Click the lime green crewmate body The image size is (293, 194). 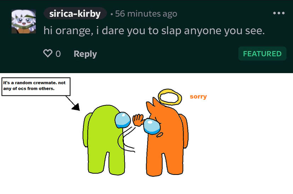(x=105, y=142)
